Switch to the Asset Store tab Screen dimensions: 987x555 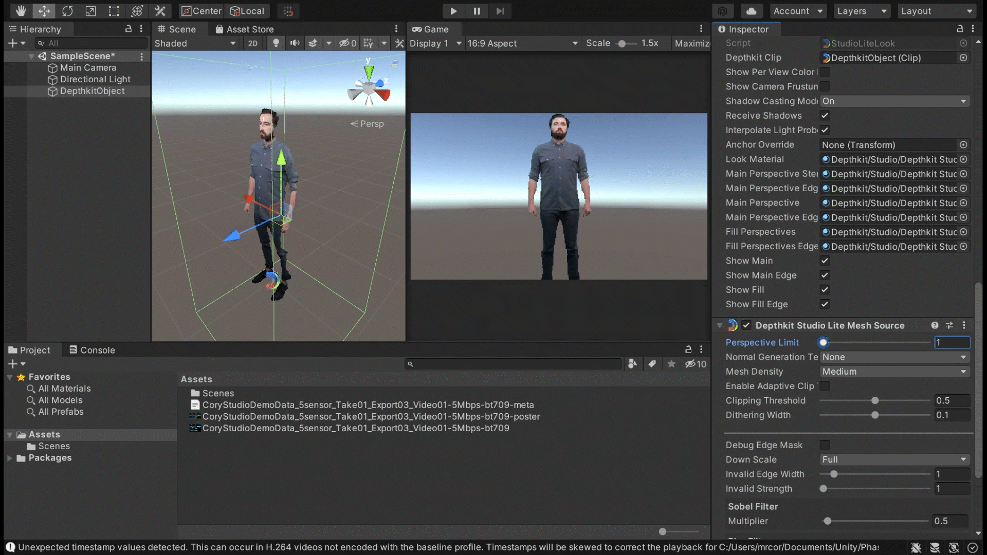pyautogui.click(x=245, y=29)
